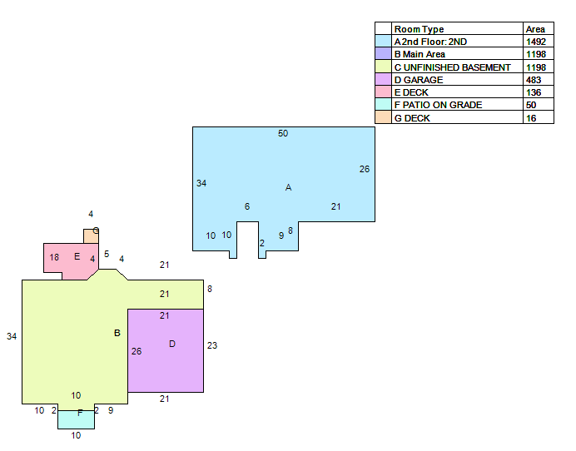
Task: Click the 'A 2nd Floor: 2ND' legend row
Action: tap(464, 41)
